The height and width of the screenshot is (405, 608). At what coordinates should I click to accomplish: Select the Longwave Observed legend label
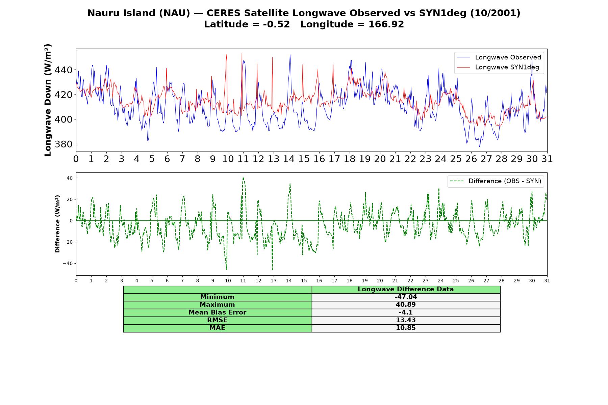(508, 57)
